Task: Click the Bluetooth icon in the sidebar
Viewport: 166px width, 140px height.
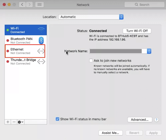Action: click(41, 41)
